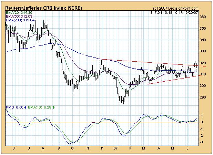The height and width of the screenshot is (155, 213).
Task: Click the PMO axis label -3
Action: coord(201,142)
